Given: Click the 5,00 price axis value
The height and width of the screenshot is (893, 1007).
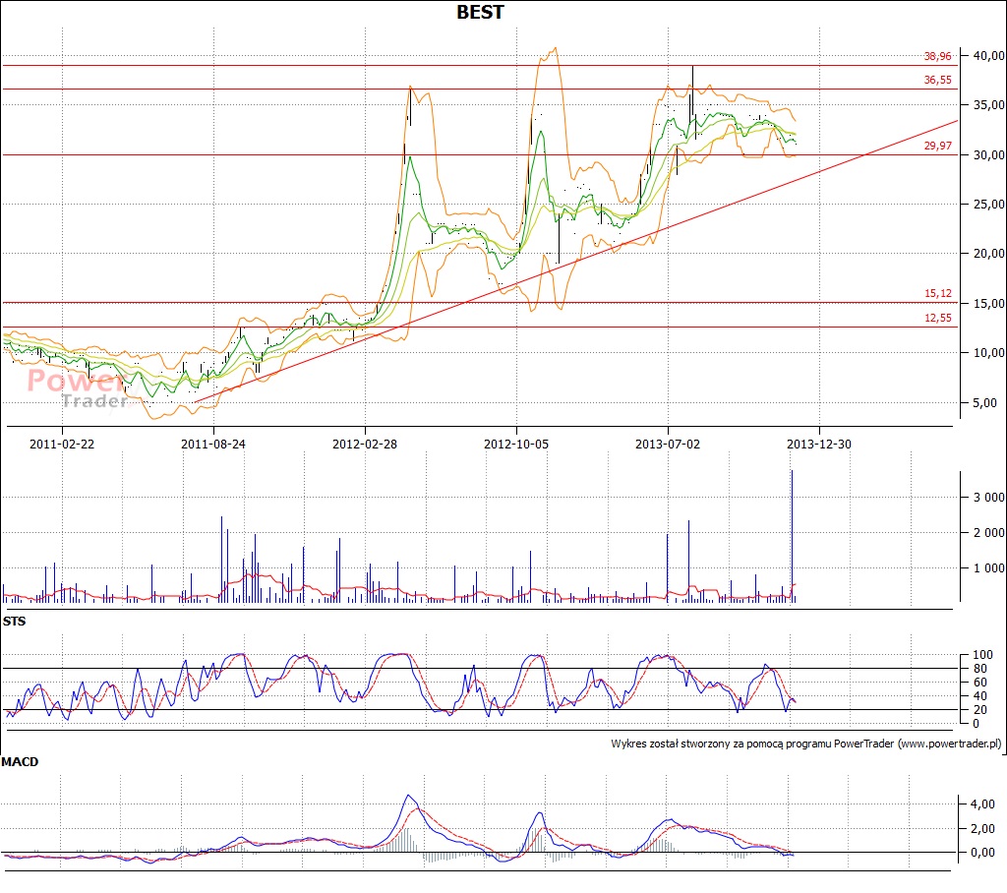Looking at the screenshot, I should 984,403.
